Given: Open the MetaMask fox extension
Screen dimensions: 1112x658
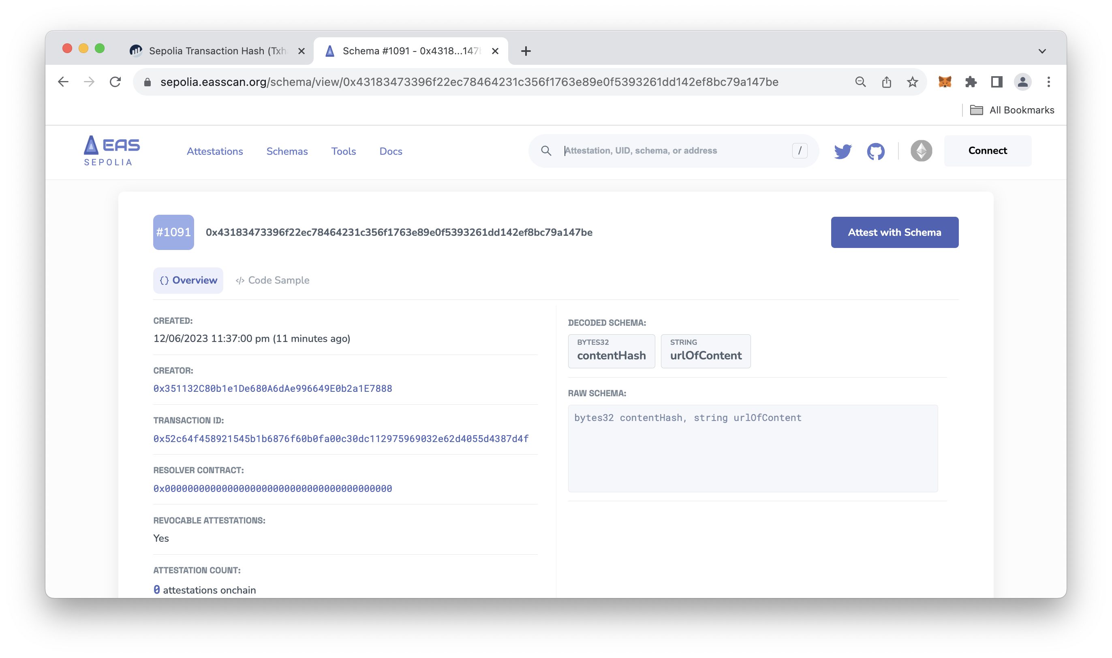Looking at the screenshot, I should (945, 82).
